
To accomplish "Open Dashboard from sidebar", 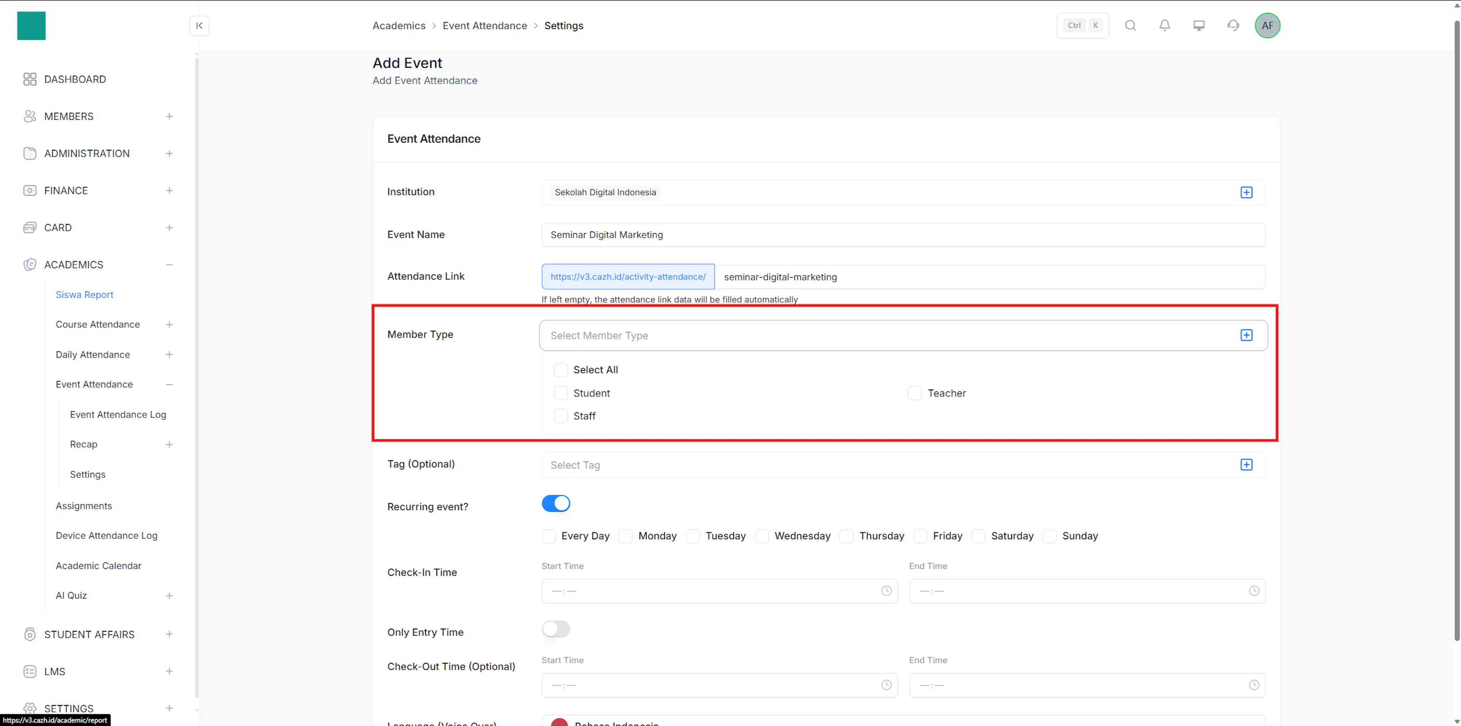I will (75, 79).
